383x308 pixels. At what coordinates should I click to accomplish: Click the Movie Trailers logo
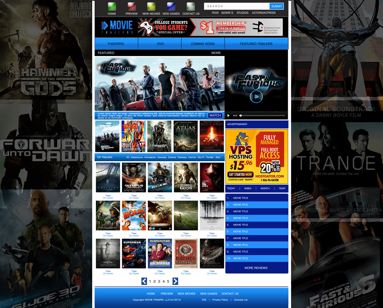(x=117, y=27)
